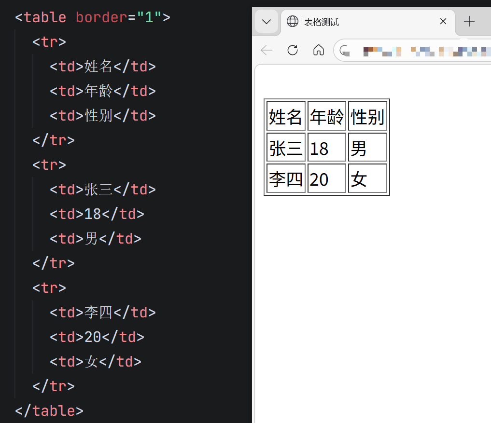Click the code line <td>张三</td>
Viewport: 491px width, 423px height.
(x=103, y=190)
